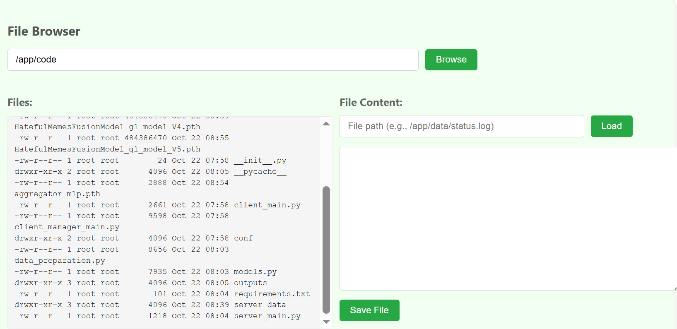Viewport: 677px width, 329px height.
Task: Click the file list scroll-up arrow
Action: [326, 124]
